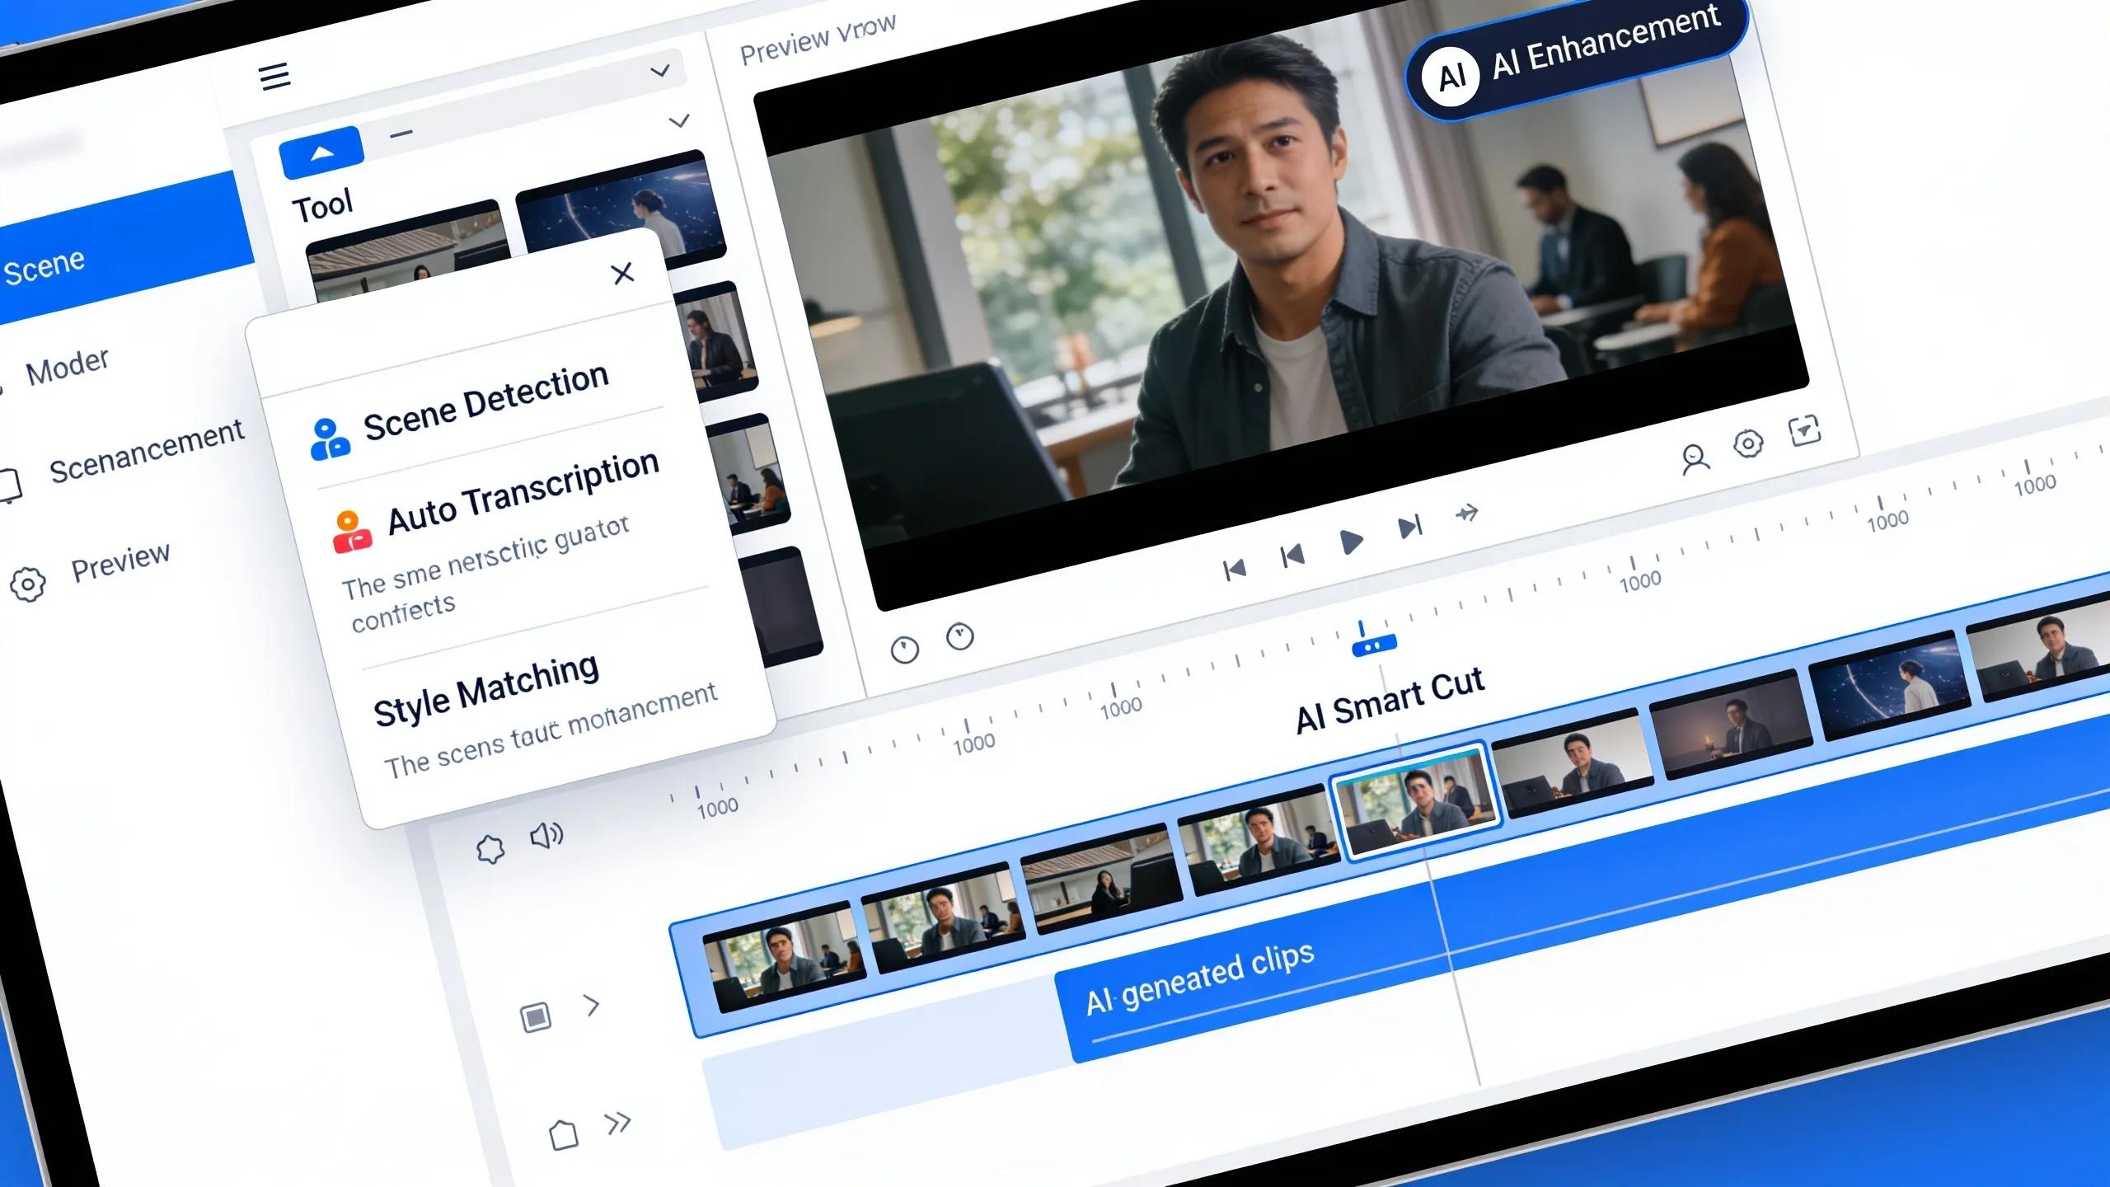Select the candle-lit clip in the timeline
2110x1187 pixels.
(x=1732, y=725)
